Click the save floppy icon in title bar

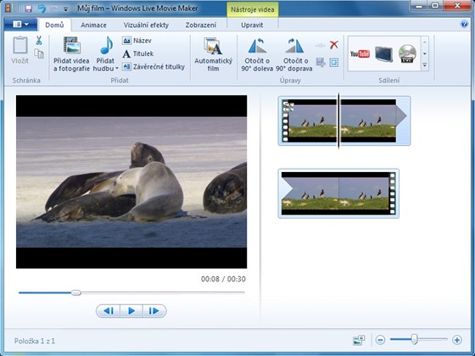pos(29,8)
